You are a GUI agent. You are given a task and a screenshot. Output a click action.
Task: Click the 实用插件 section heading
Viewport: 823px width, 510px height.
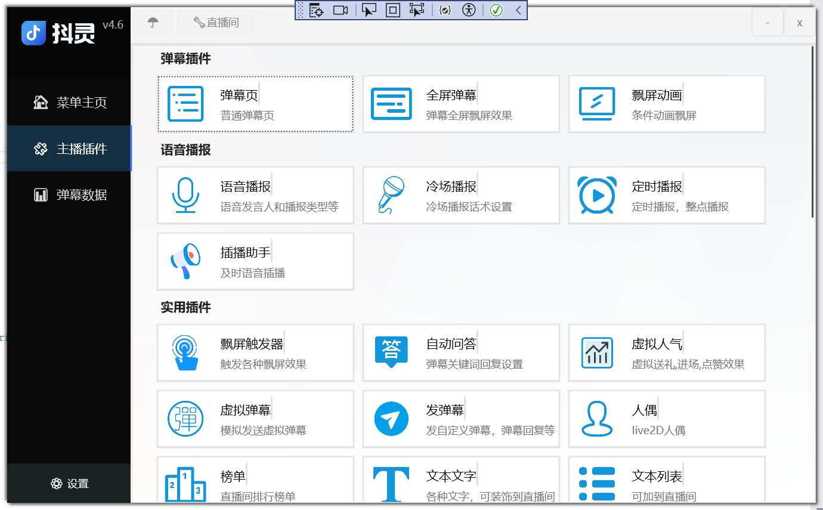tap(185, 307)
